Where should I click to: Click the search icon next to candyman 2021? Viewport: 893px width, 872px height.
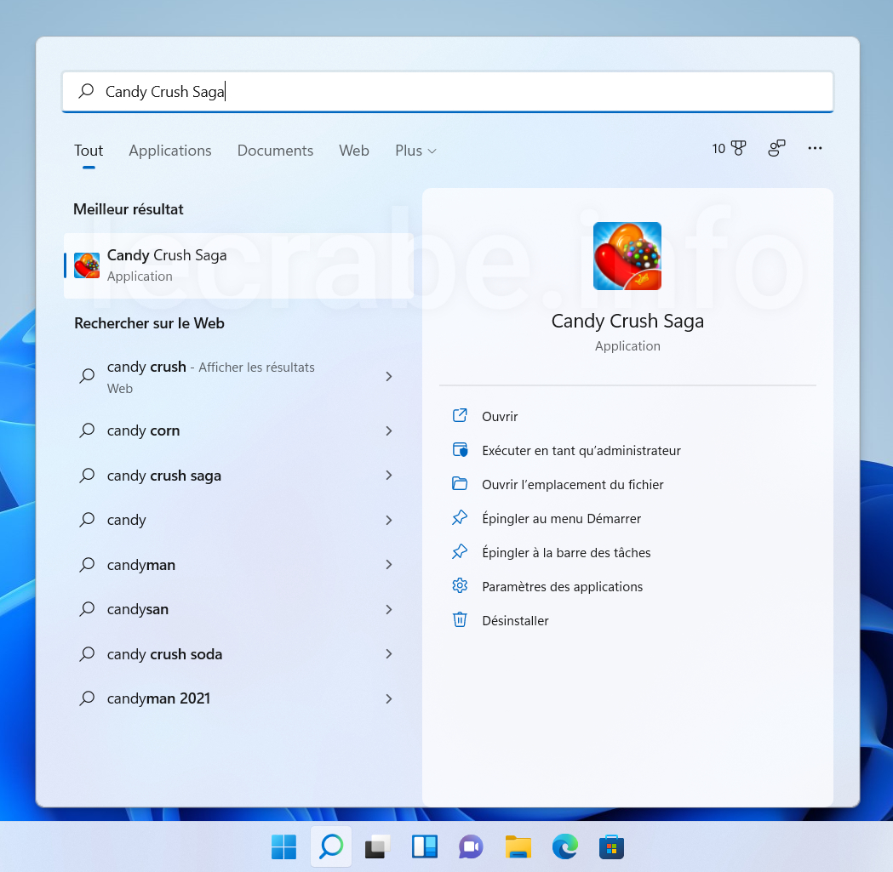coord(87,698)
